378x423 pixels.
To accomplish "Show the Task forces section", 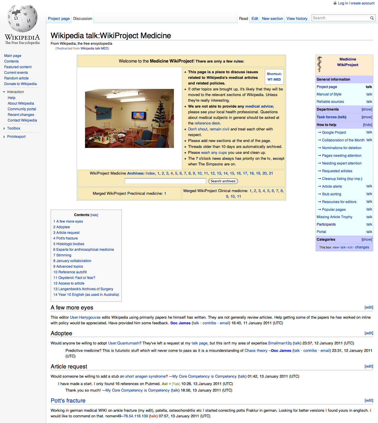I will (x=367, y=117).
